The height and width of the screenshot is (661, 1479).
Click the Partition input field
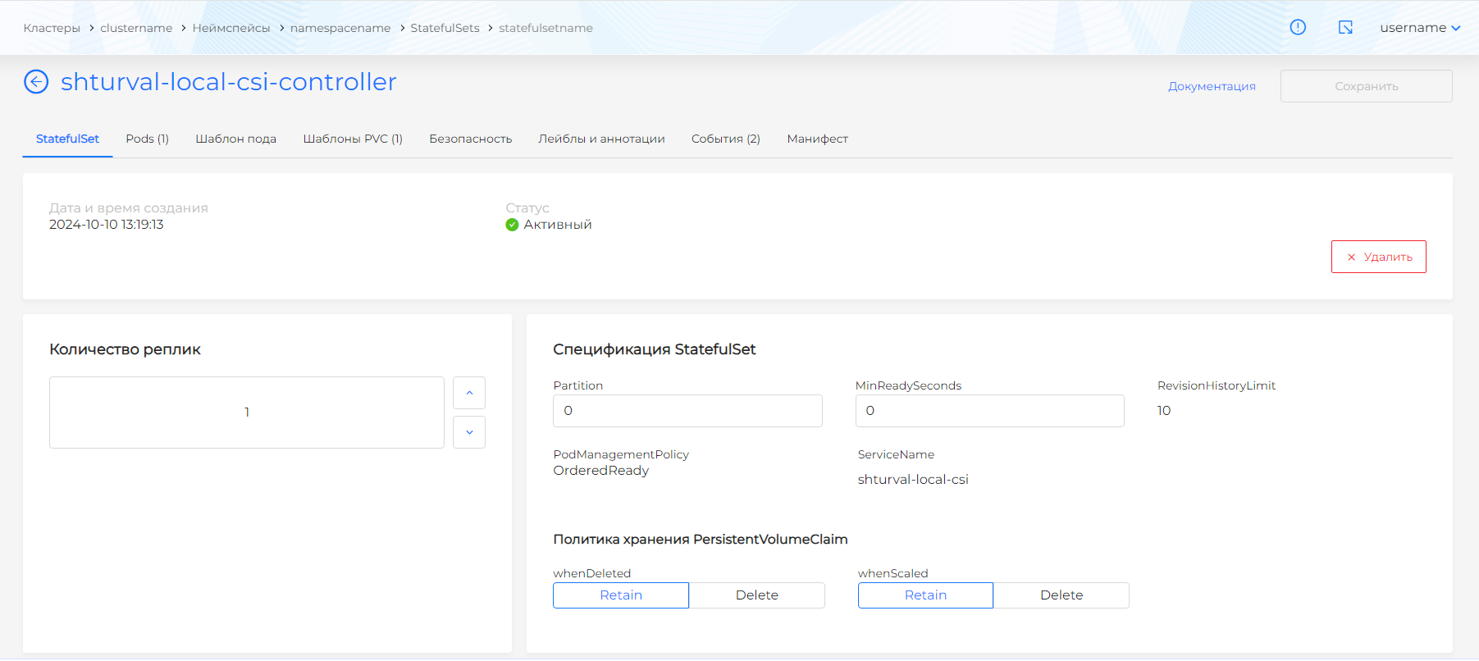click(x=687, y=411)
